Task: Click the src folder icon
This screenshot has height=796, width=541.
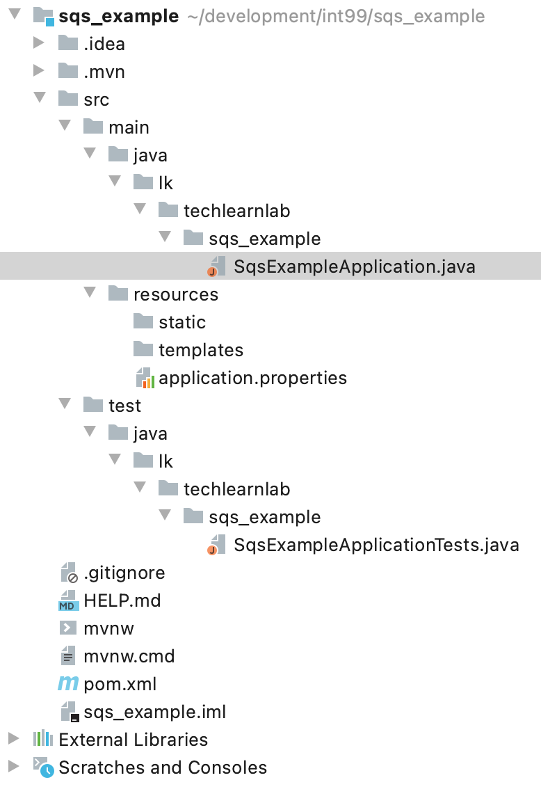Action: pyautogui.click(x=68, y=99)
